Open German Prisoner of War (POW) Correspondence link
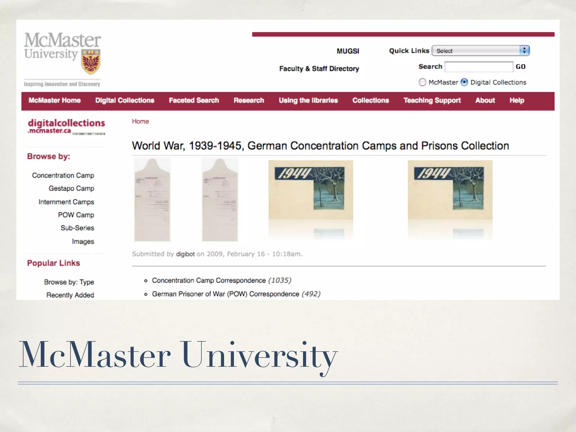 tap(236, 294)
